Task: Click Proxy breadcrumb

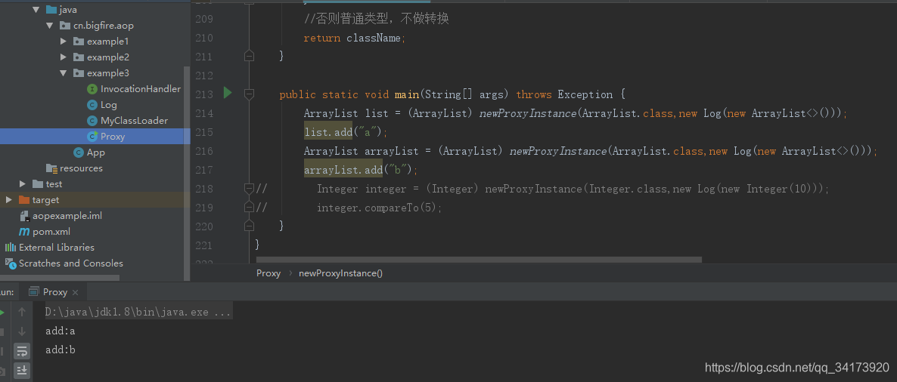Action: [x=268, y=273]
